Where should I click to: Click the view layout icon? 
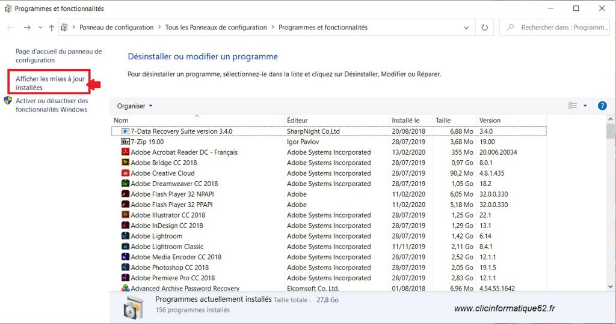coord(573,106)
